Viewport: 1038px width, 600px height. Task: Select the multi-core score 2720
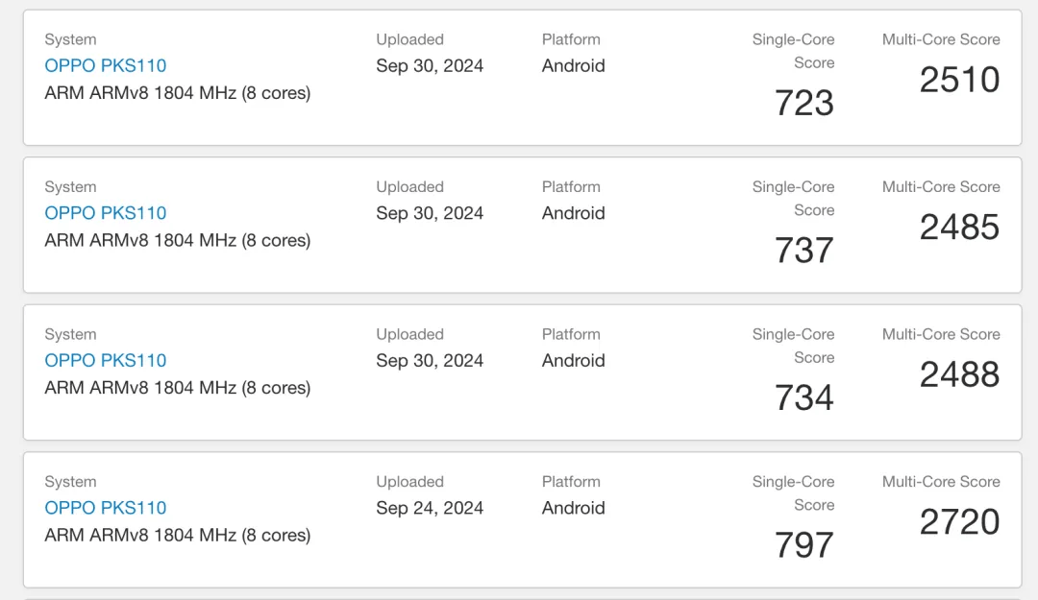click(x=959, y=522)
